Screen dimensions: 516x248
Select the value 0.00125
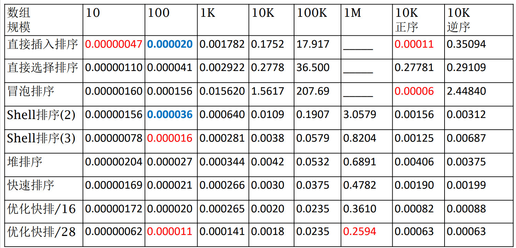[414, 138]
